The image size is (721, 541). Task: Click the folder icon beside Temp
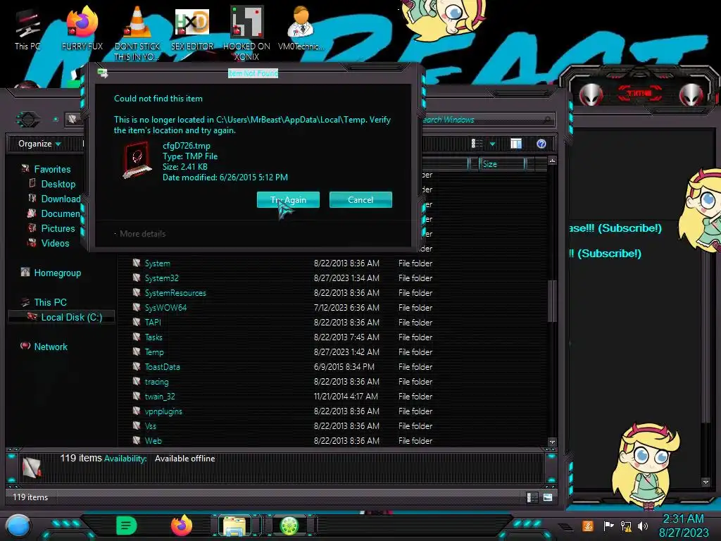[137, 352]
